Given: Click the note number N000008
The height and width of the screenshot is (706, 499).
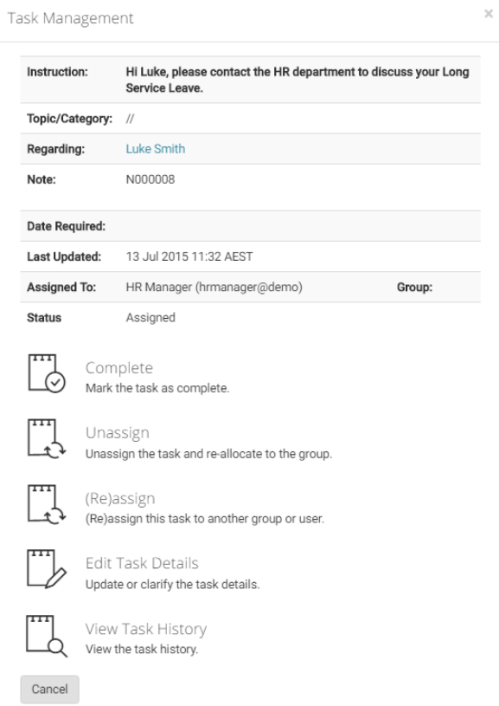Looking at the screenshot, I should tap(150, 179).
